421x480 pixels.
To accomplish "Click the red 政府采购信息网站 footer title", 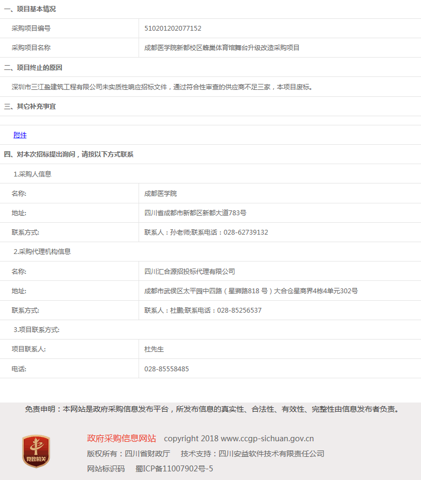I will [x=121, y=439].
